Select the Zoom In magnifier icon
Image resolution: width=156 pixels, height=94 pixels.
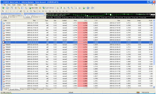click(x=69, y=8)
